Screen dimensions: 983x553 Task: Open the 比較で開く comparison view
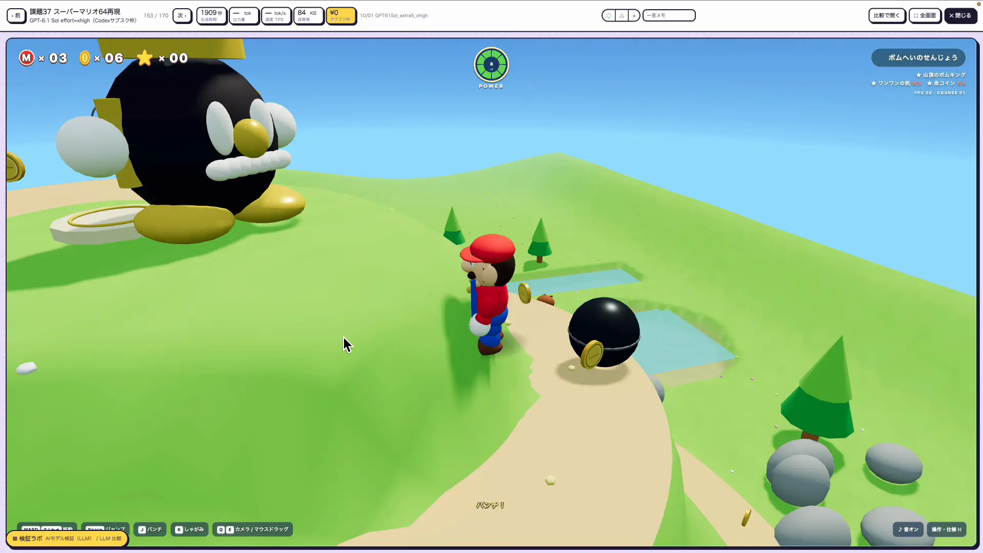click(x=887, y=15)
